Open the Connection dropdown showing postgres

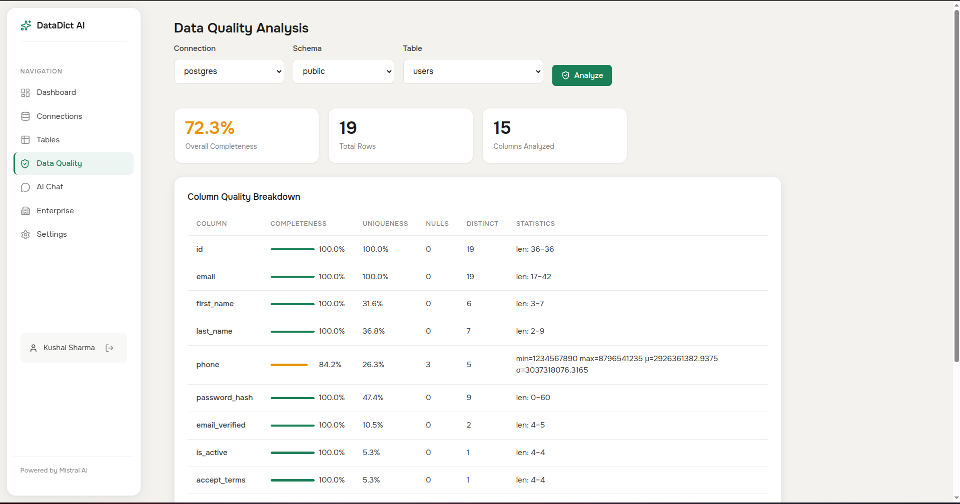[229, 71]
